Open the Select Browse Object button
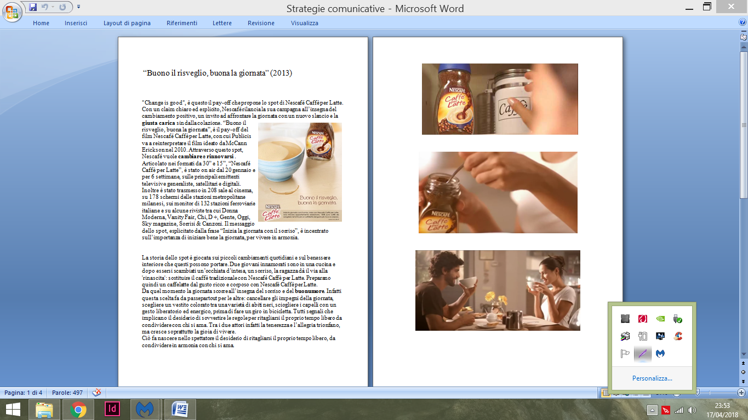The image size is (748, 420). pos(744,371)
